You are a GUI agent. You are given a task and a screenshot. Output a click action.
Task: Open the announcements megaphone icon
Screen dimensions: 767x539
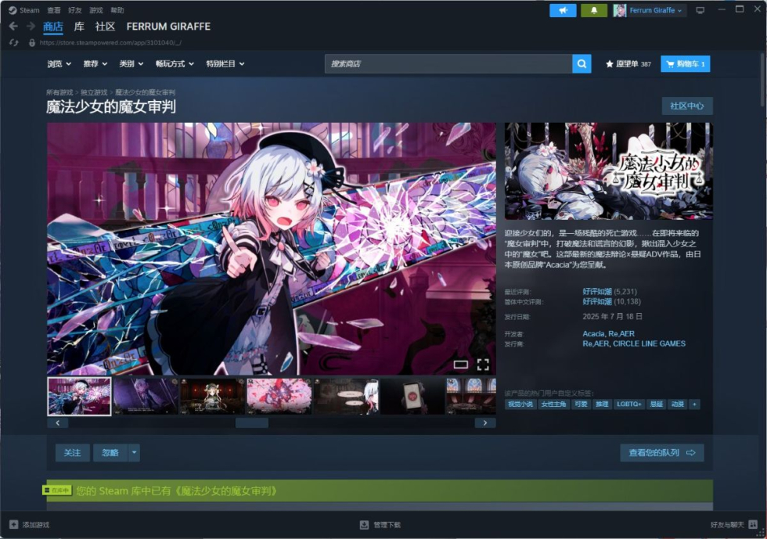(563, 9)
